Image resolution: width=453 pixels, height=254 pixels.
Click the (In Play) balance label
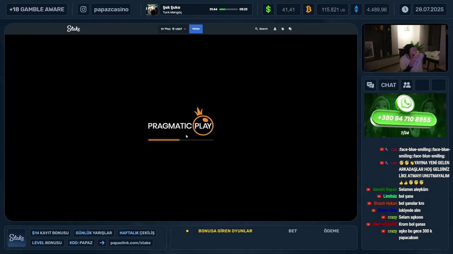[x=166, y=29]
